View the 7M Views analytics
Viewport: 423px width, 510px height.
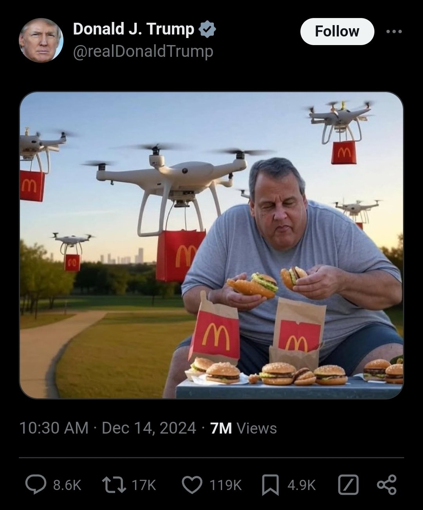[x=243, y=428]
